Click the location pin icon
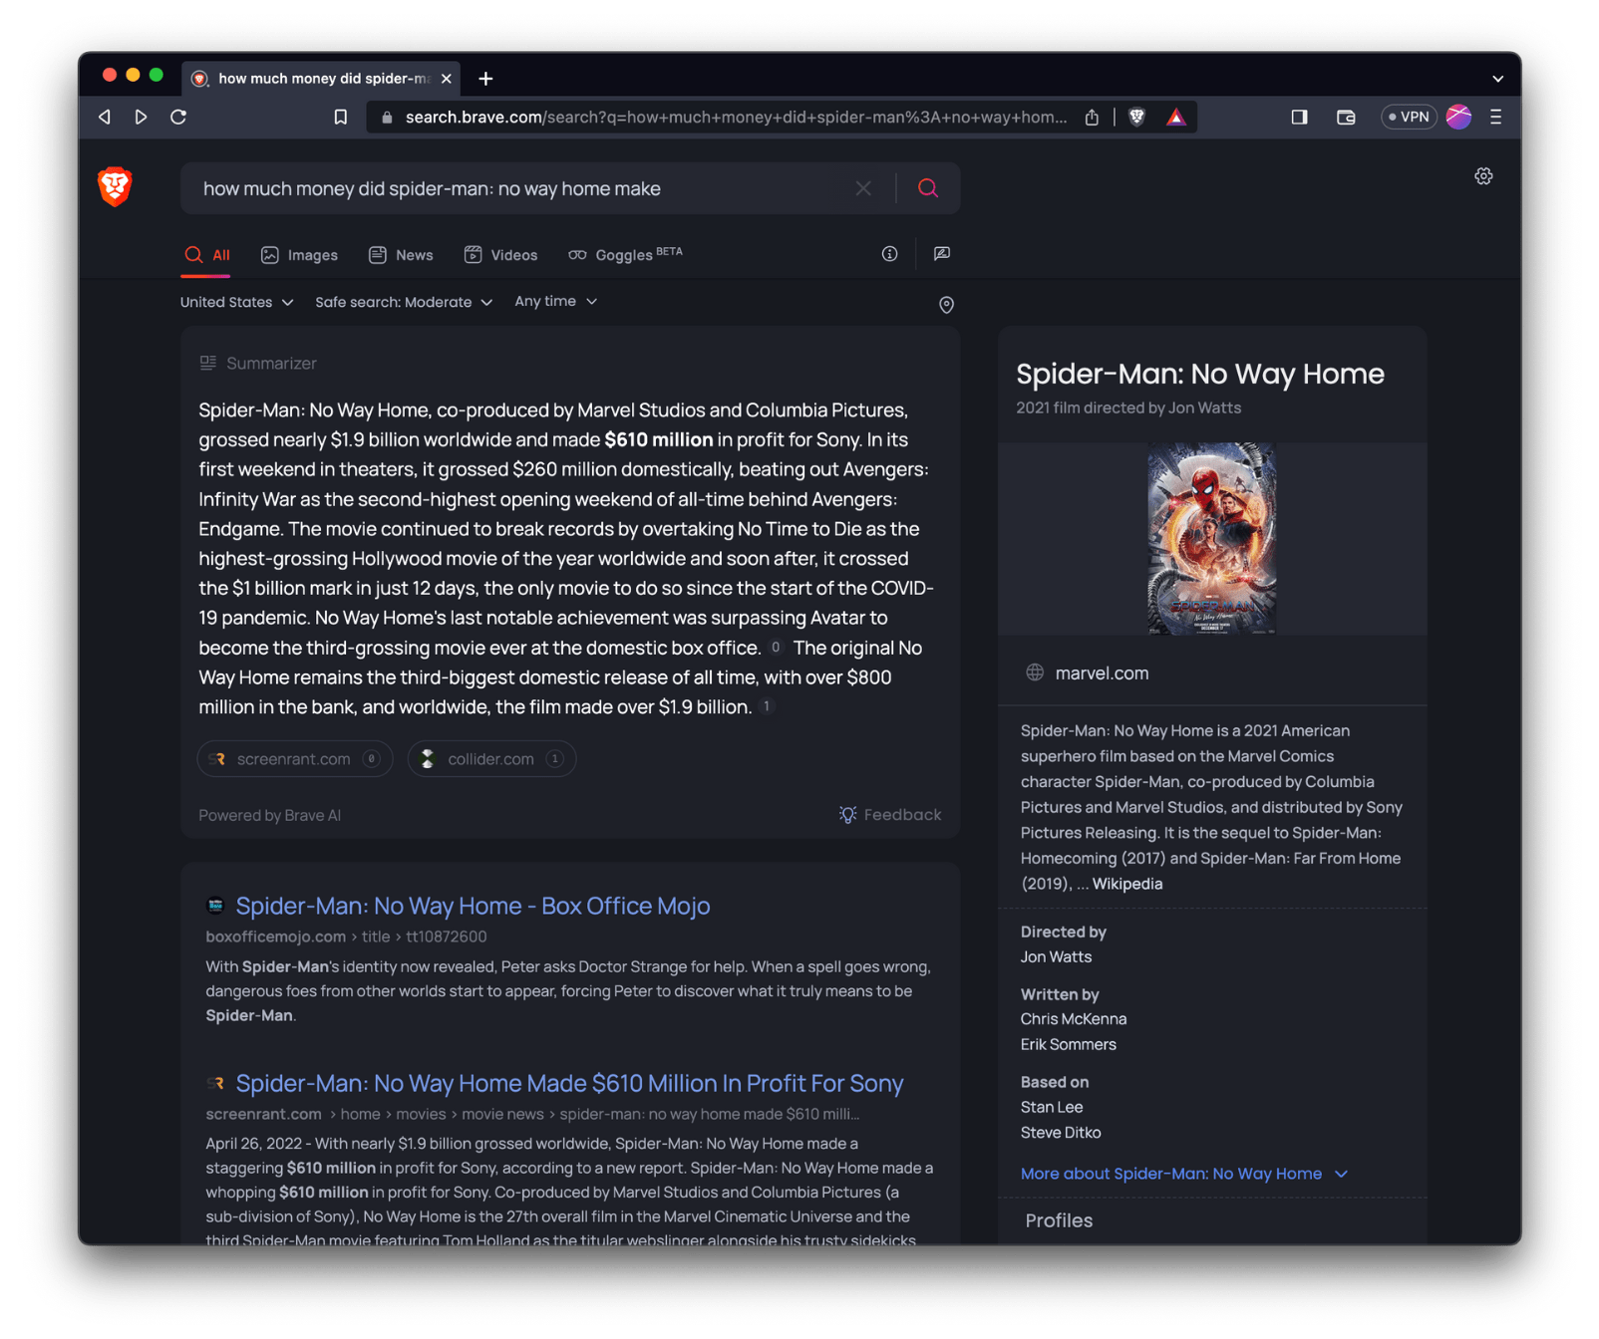 (x=946, y=305)
